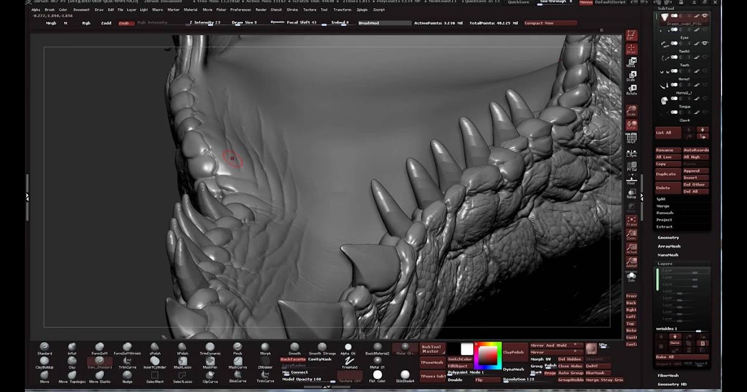Choose the SelectRect brush

pyautogui.click(x=155, y=376)
